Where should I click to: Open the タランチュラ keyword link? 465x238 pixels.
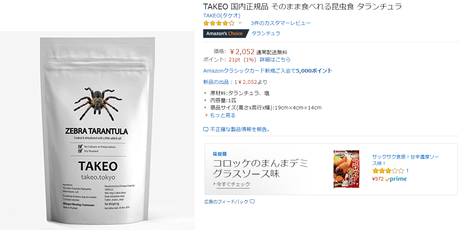tap(266, 34)
